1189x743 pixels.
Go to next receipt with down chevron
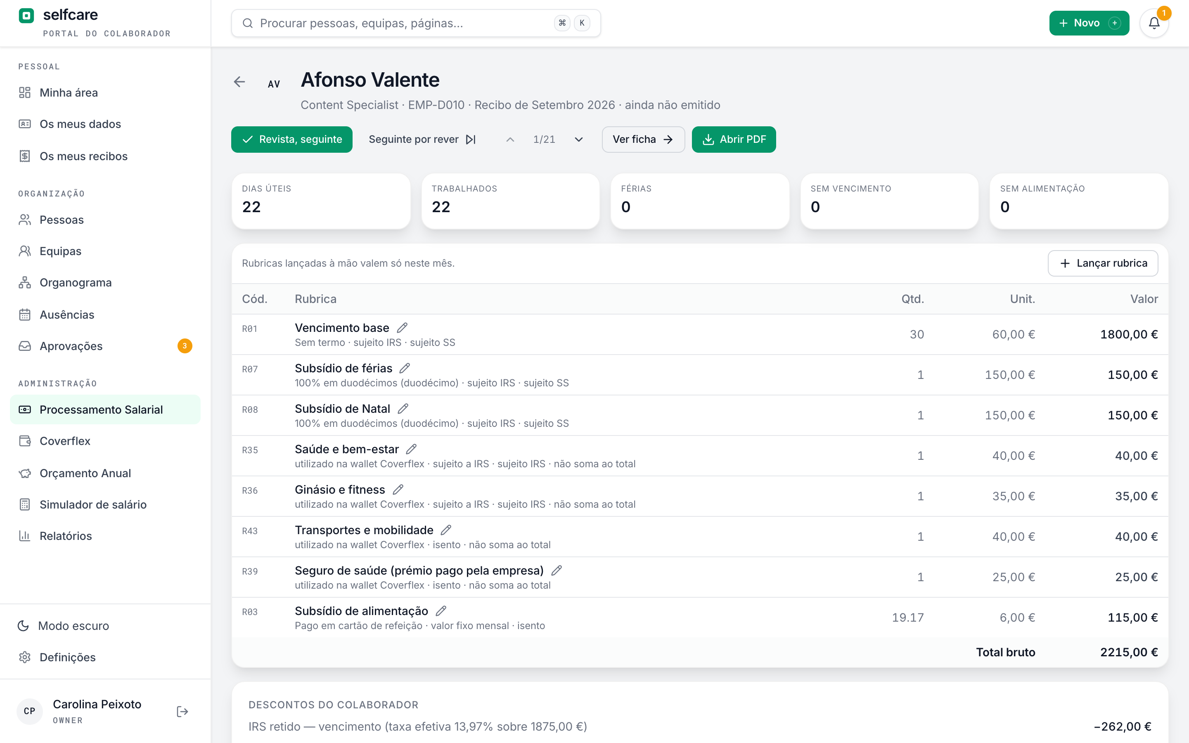[x=579, y=140]
